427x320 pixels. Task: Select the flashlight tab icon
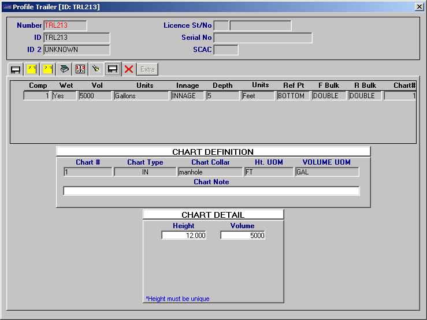[x=96, y=69]
